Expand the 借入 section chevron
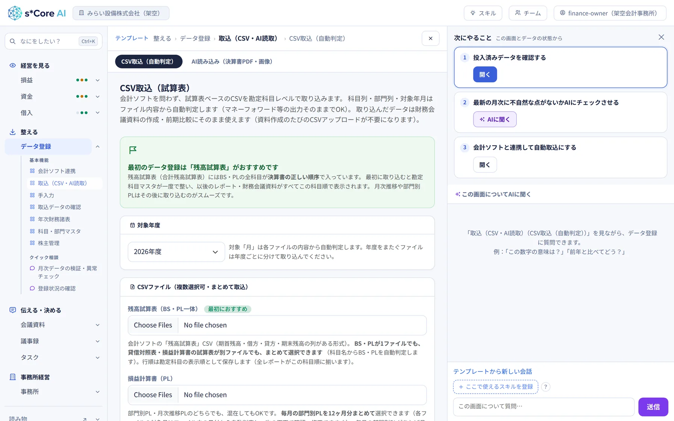 tap(97, 113)
